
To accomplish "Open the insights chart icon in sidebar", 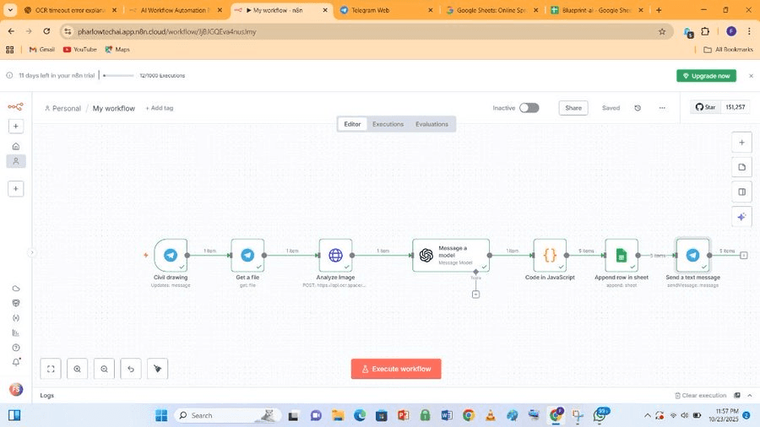I will 16,333.
